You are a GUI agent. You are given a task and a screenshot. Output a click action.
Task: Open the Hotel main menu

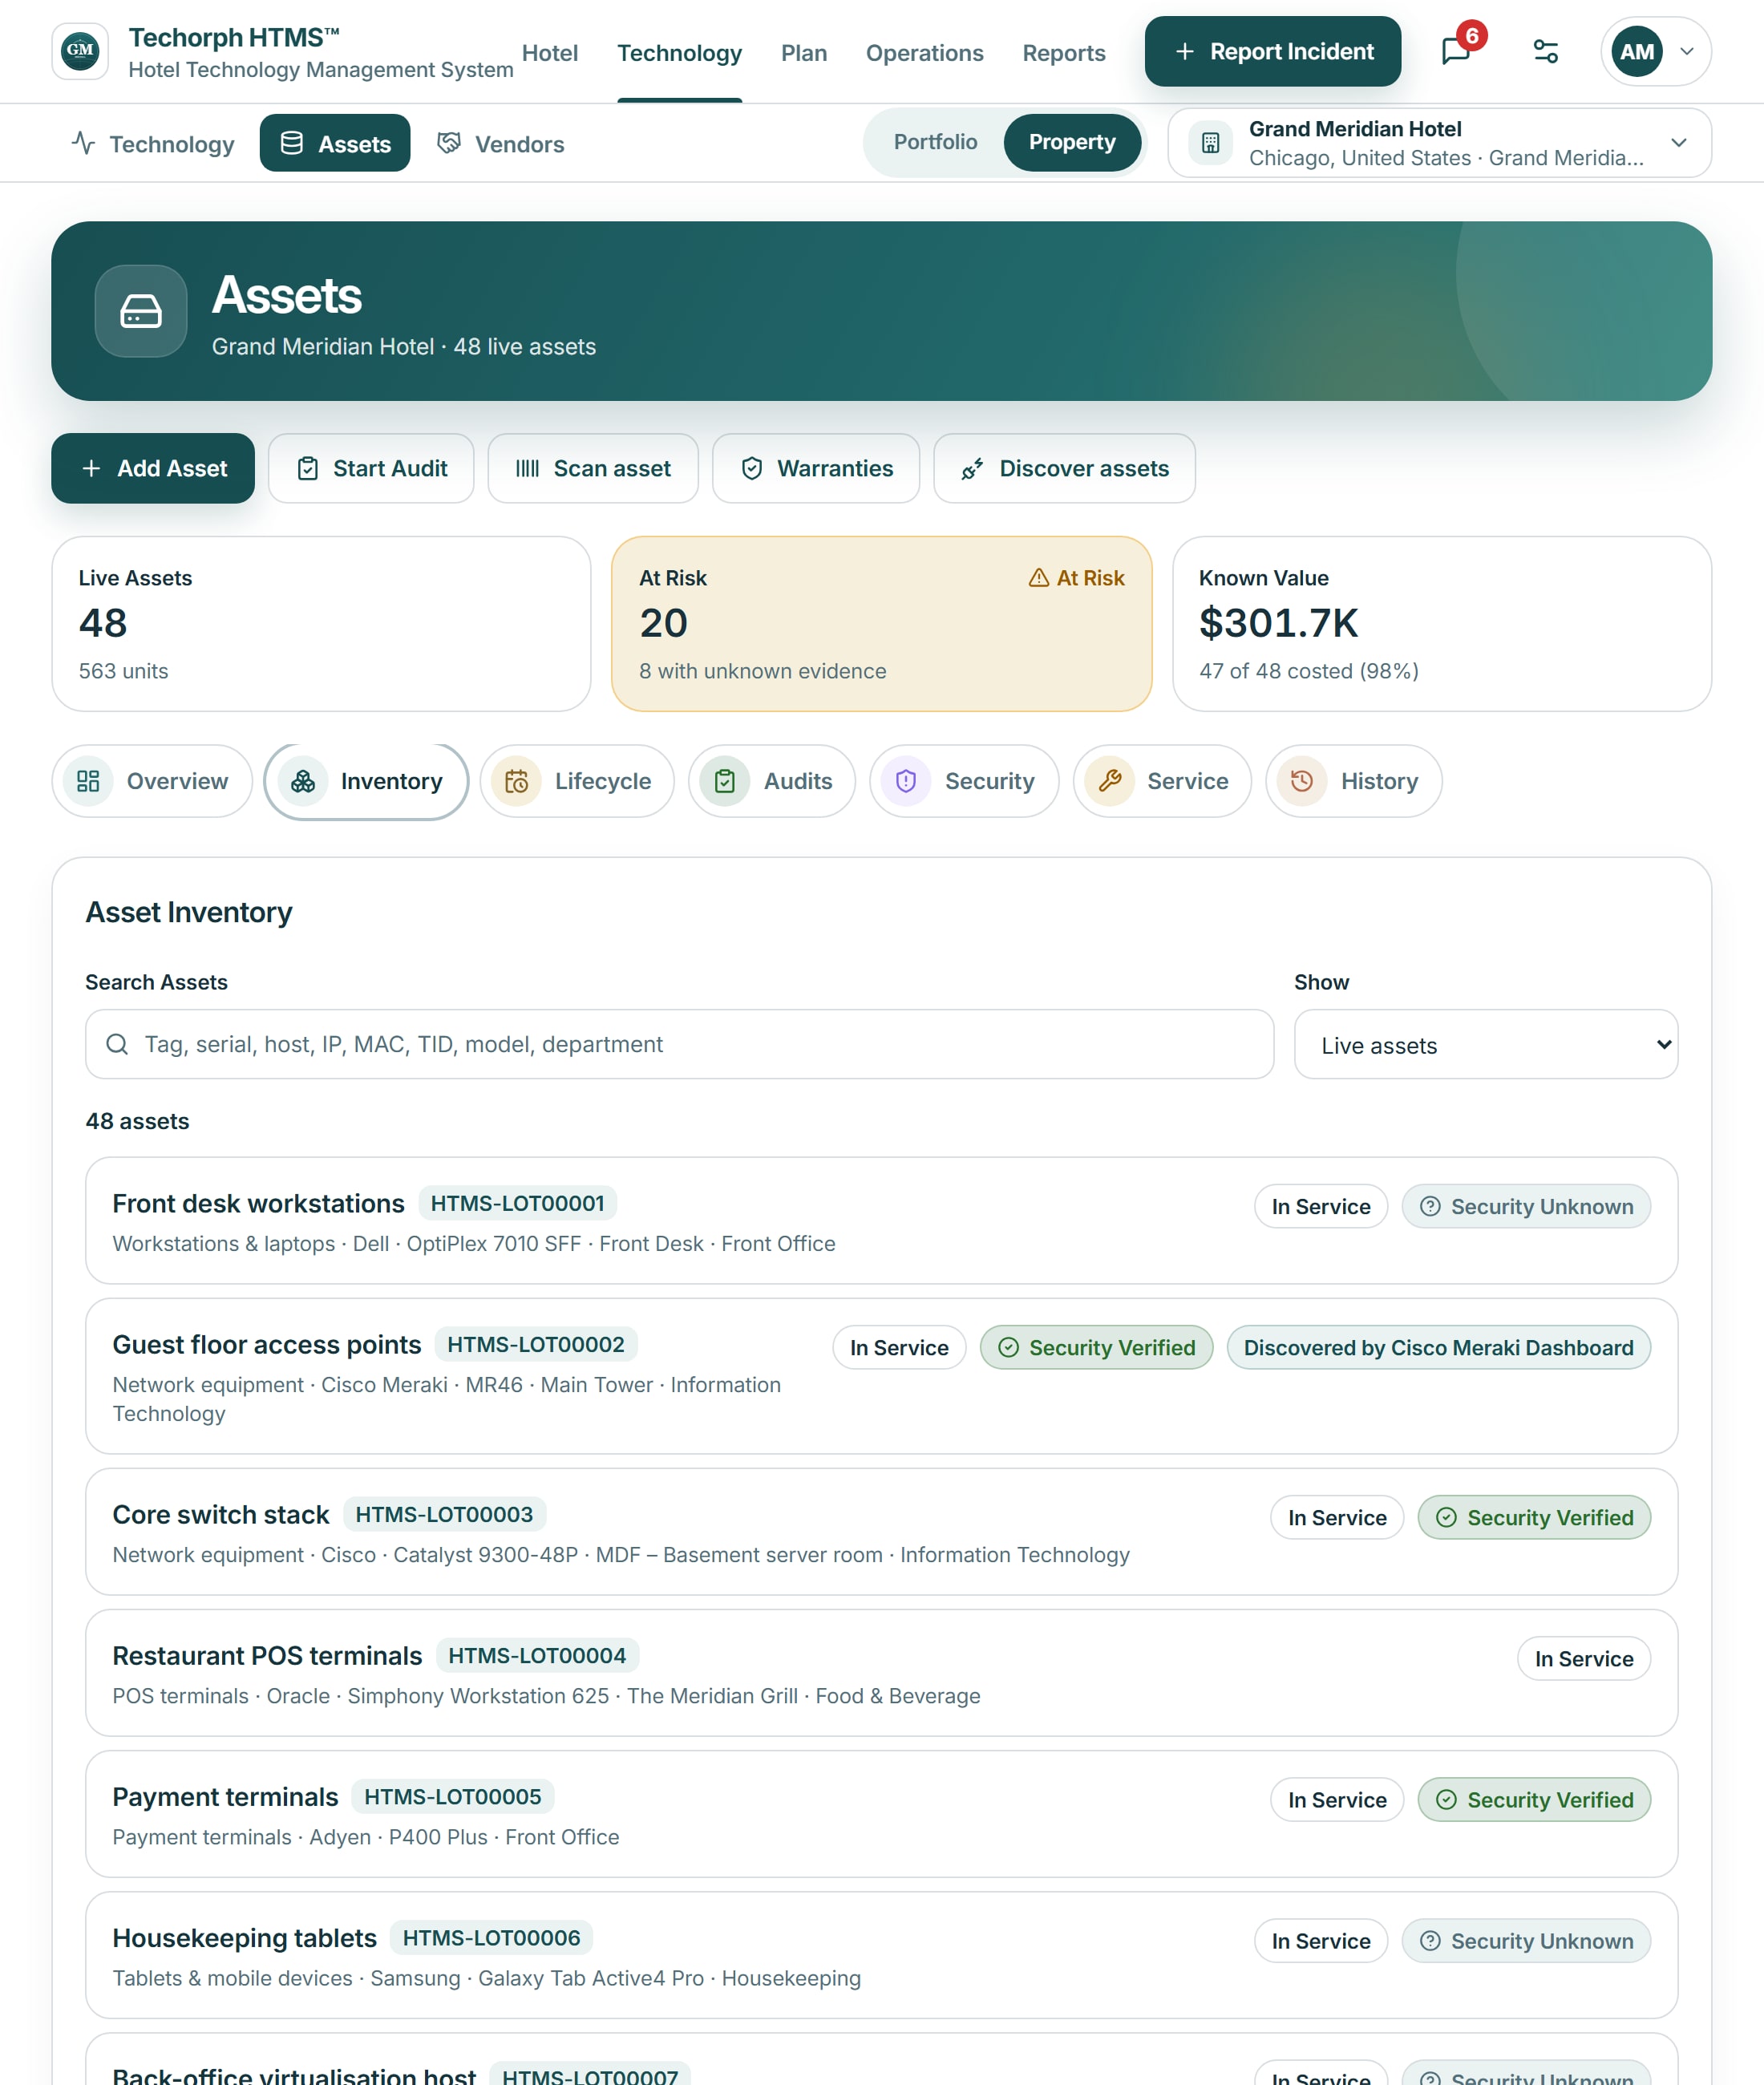click(x=549, y=52)
